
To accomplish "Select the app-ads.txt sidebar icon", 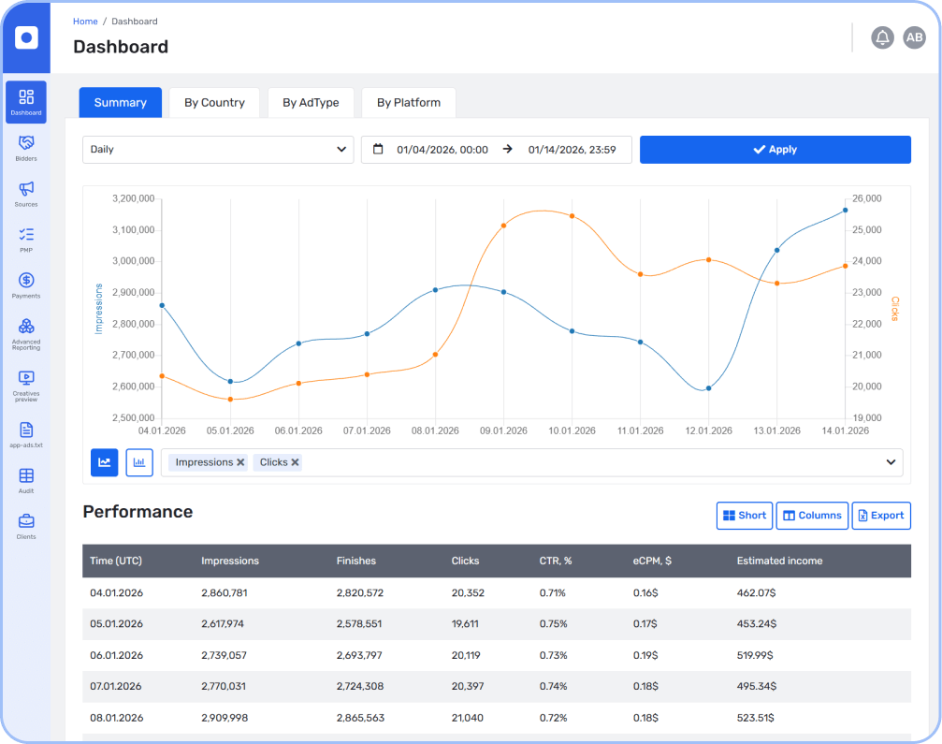I will (25, 432).
